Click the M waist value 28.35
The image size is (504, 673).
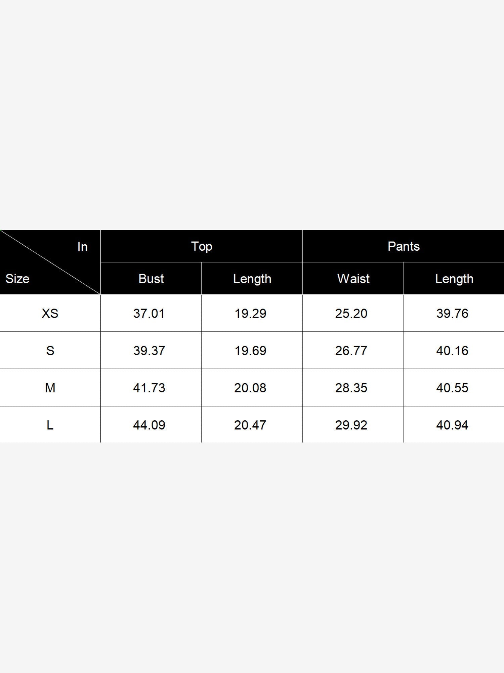pyautogui.click(x=351, y=388)
